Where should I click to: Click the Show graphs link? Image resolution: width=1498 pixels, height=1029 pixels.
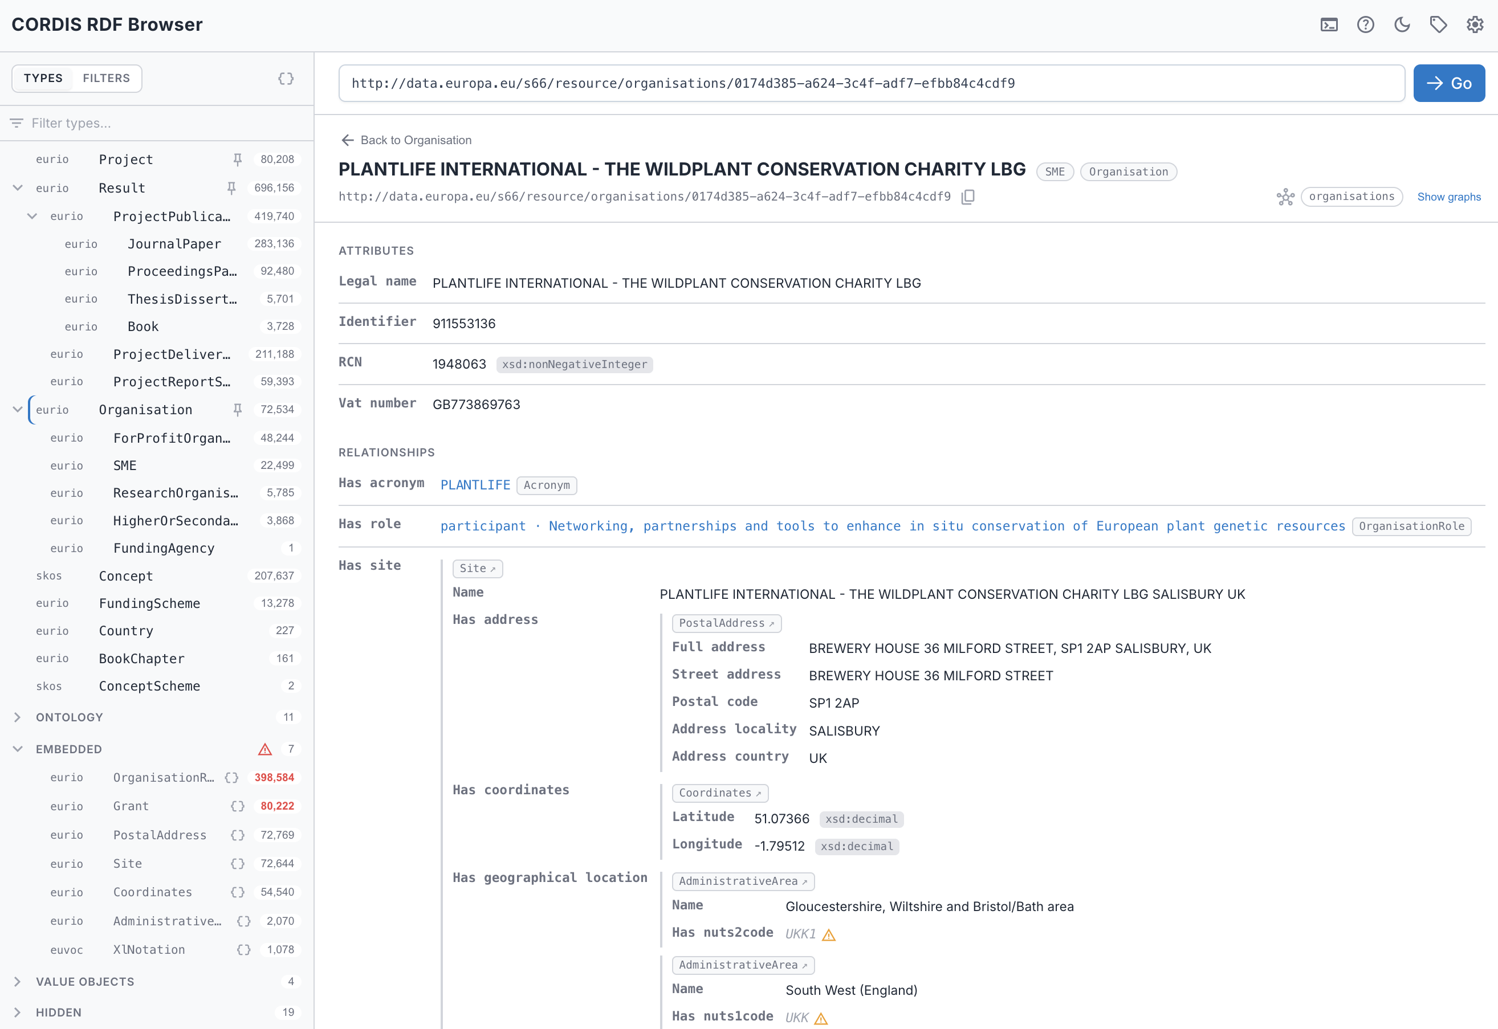click(1448, 197)
